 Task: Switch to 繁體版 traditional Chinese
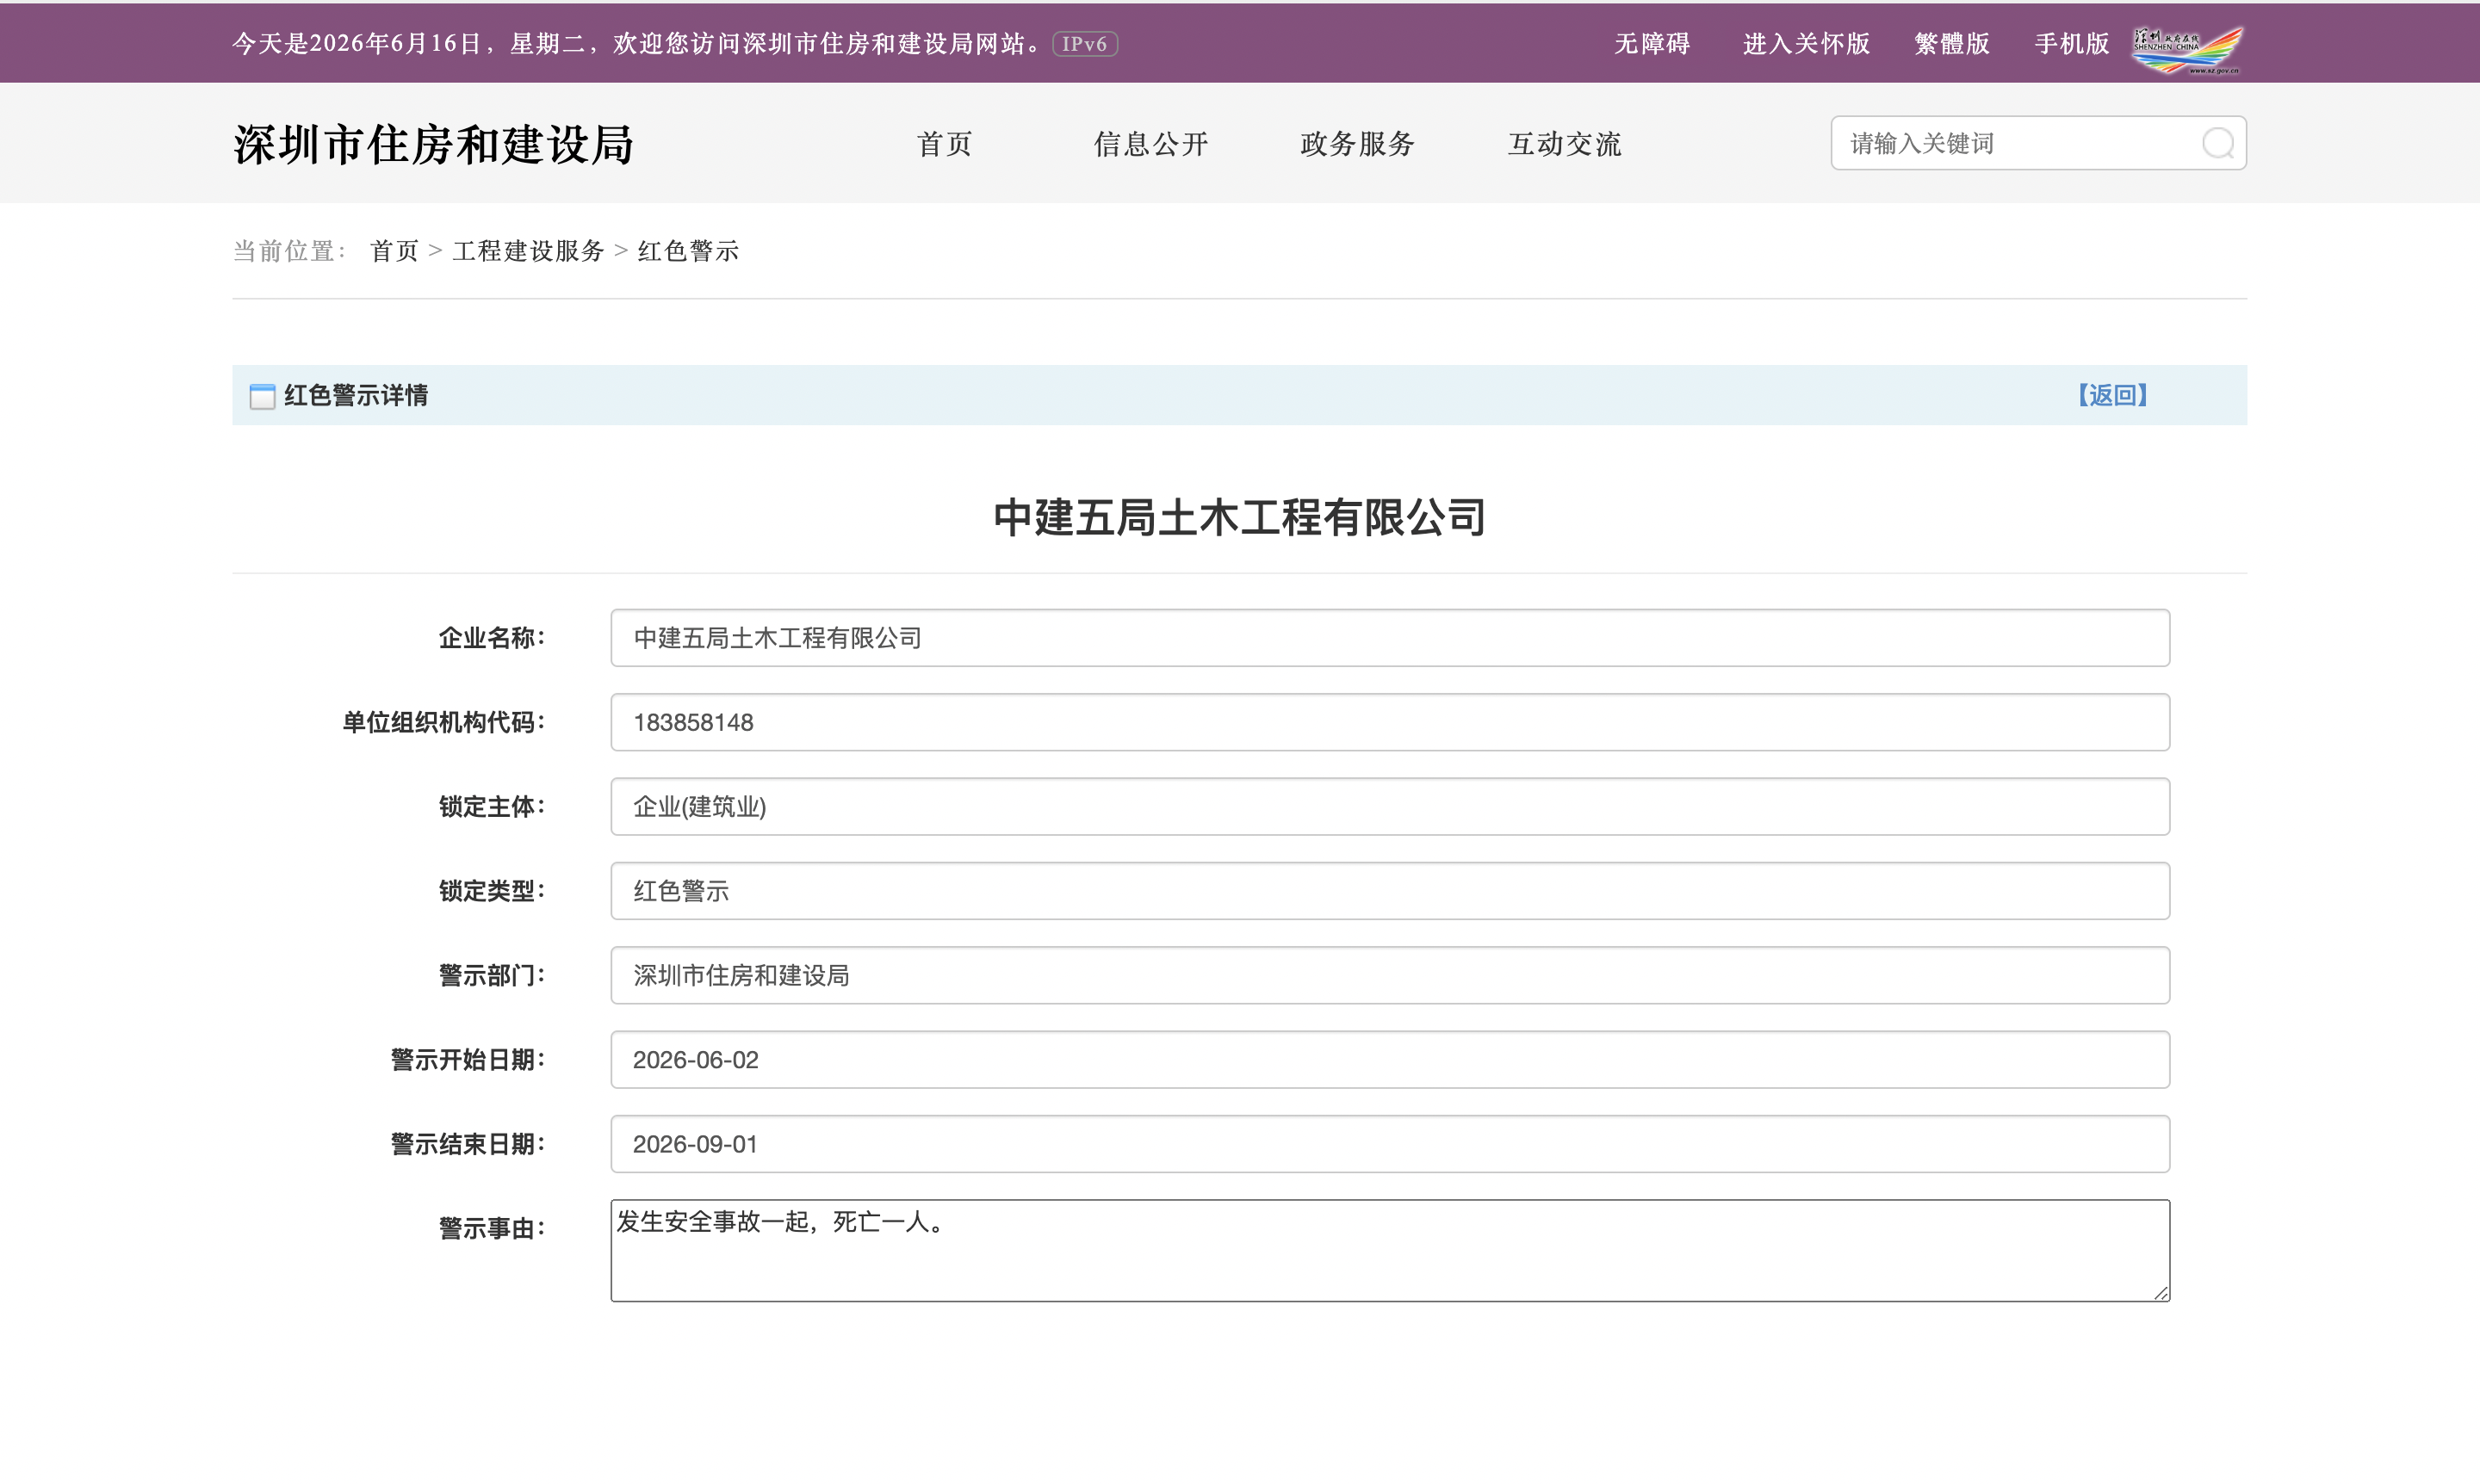pos(1952,44)
